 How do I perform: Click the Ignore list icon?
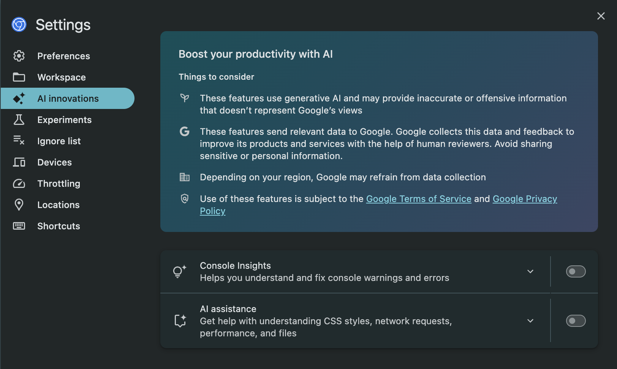point(19,140)
